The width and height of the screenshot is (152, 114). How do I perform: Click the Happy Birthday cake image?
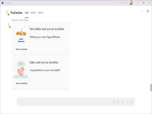click(21, 35)
